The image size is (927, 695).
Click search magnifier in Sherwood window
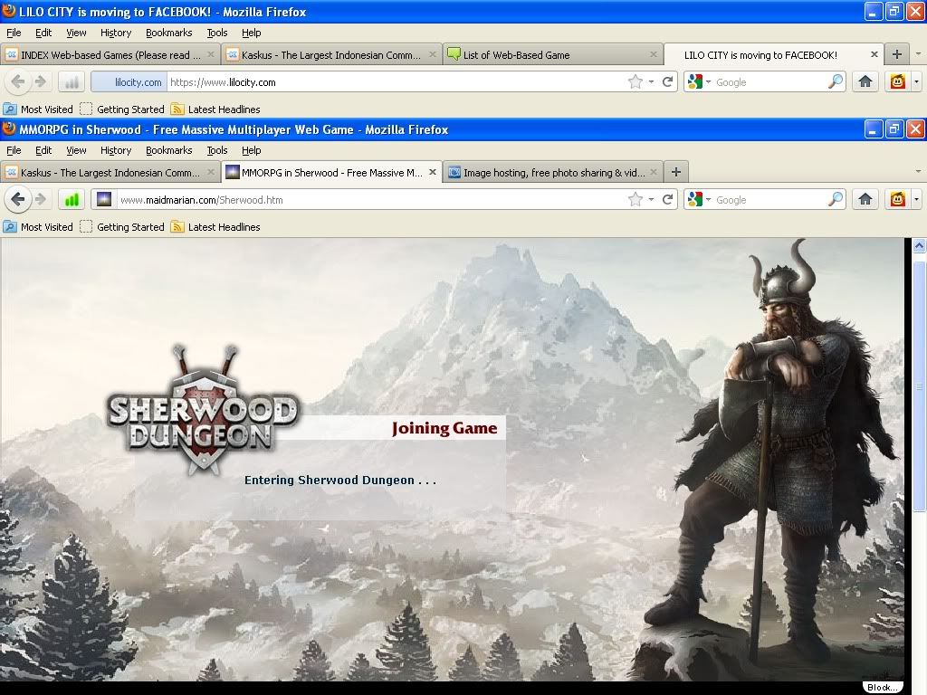click(x=836, y=200)
